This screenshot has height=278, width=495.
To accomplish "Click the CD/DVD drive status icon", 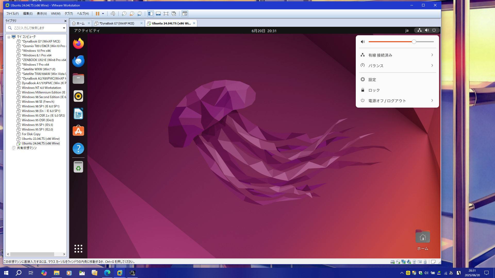I will coord(398,262).
